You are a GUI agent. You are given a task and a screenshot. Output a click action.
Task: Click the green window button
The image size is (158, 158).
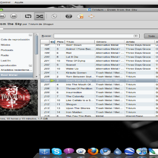(1, 10)
